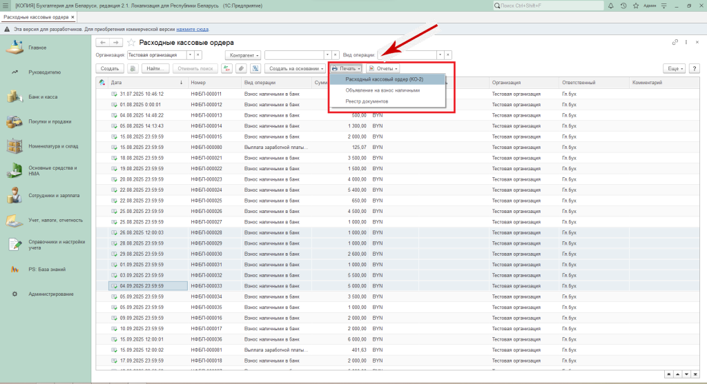Click the attached files paperclip icon
707x384 pixels.
click(240, 69)
